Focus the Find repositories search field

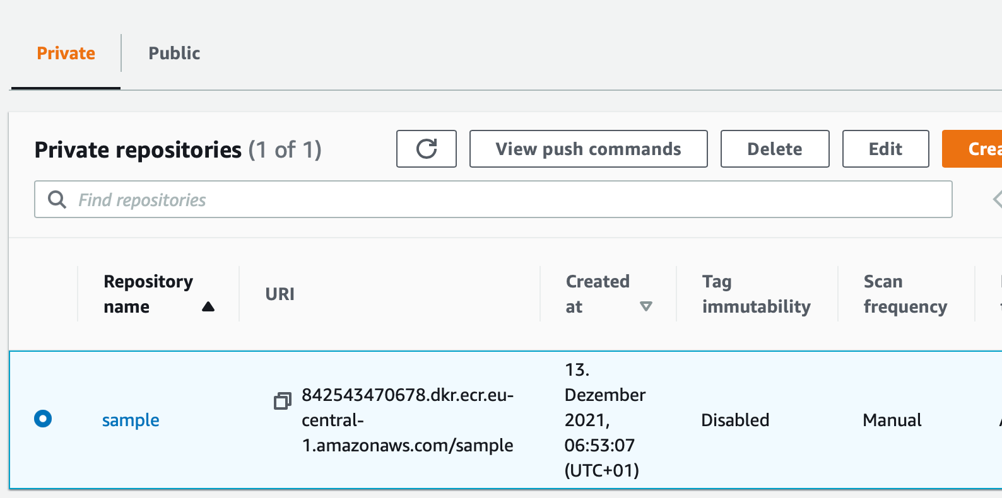point(493,200)
